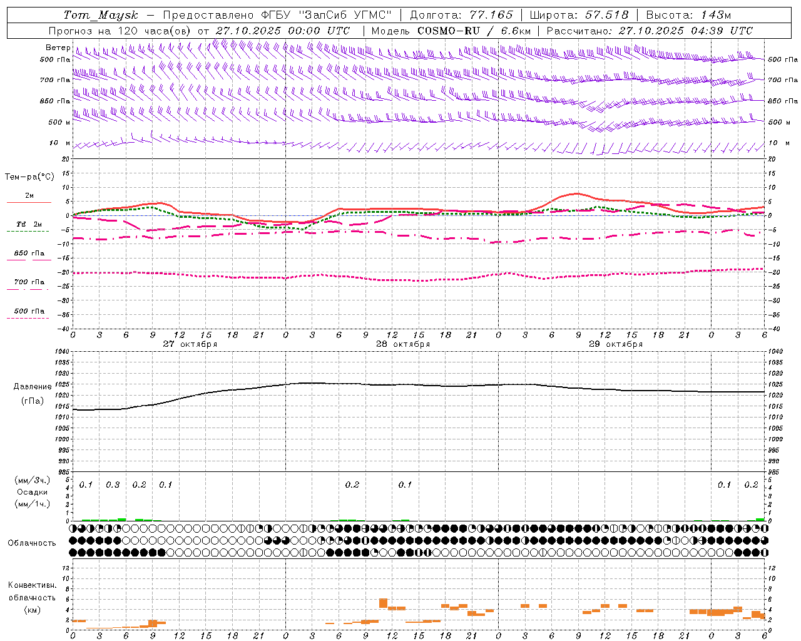Click the "Осадки" precipitation panel label
This screenshot has height=641, width=801.
pyautogui.click(x=33, y=492)
